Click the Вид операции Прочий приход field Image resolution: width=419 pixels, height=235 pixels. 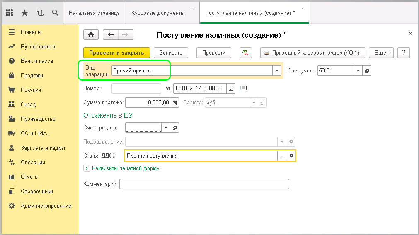(192, 71)
